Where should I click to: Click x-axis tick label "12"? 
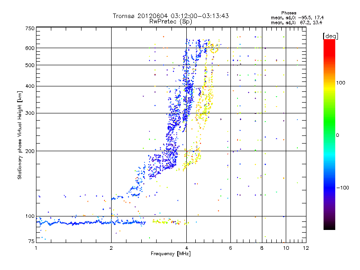click(x=306, y=248)
